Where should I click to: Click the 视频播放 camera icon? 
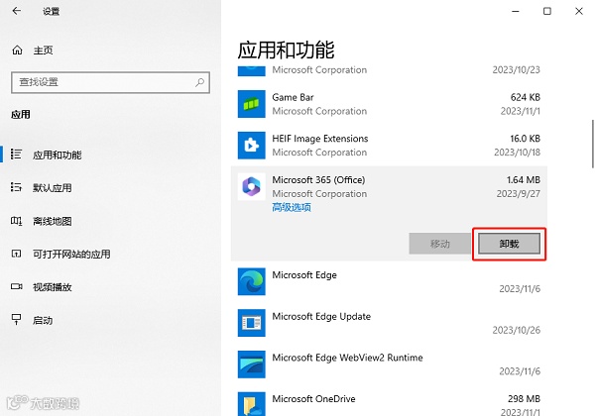[x=16, y=287]
